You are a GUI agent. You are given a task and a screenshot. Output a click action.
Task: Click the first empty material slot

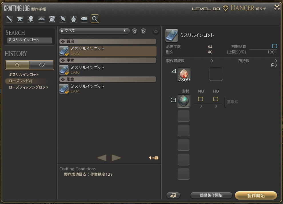(184, 116)
